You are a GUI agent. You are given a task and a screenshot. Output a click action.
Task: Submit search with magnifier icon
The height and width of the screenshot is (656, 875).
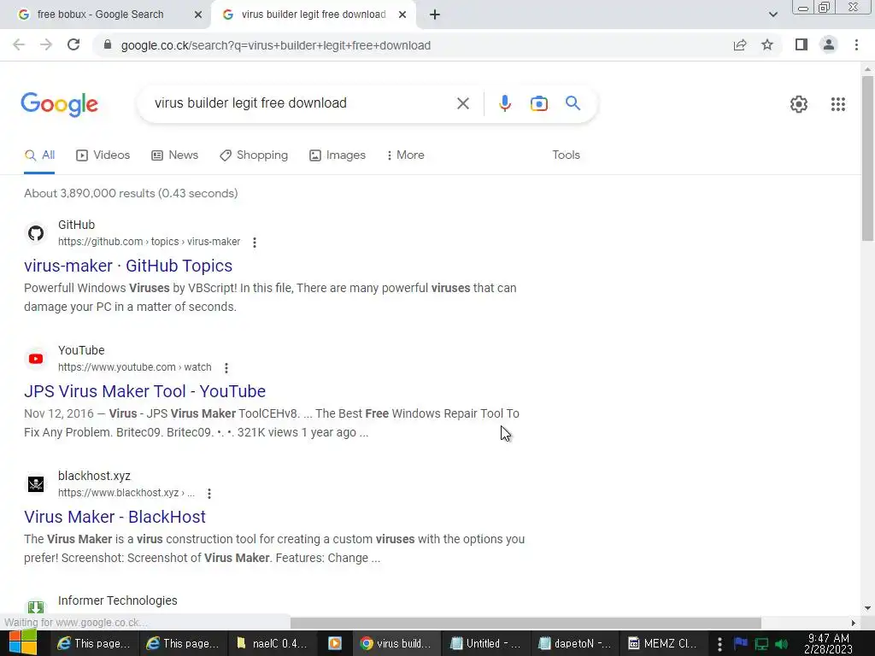coord(573,103)
